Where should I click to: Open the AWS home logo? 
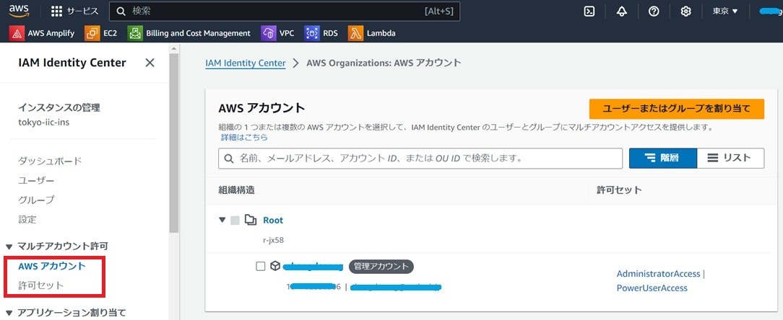click(x=19, y=11)
